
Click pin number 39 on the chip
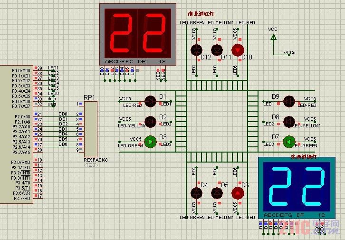coord(39,68)
